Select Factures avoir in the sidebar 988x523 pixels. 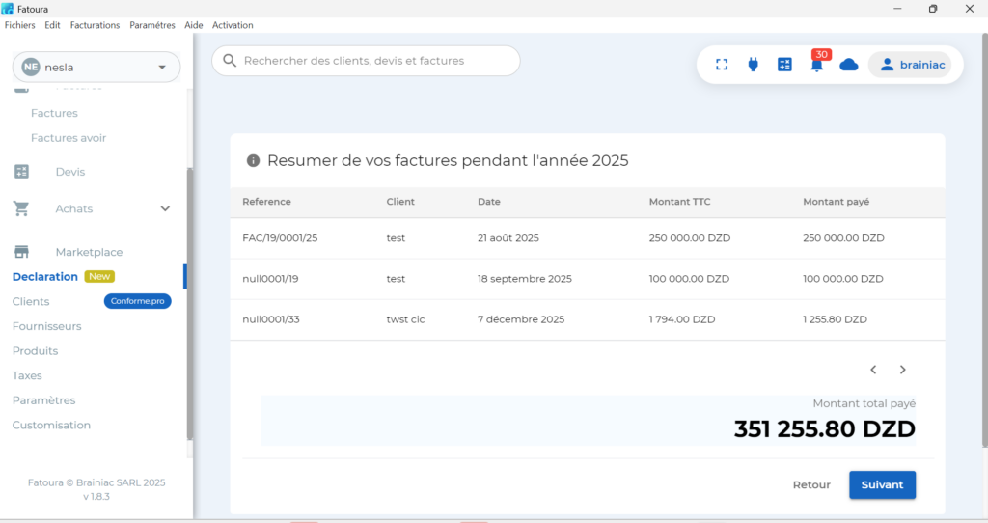click(69, 138)
